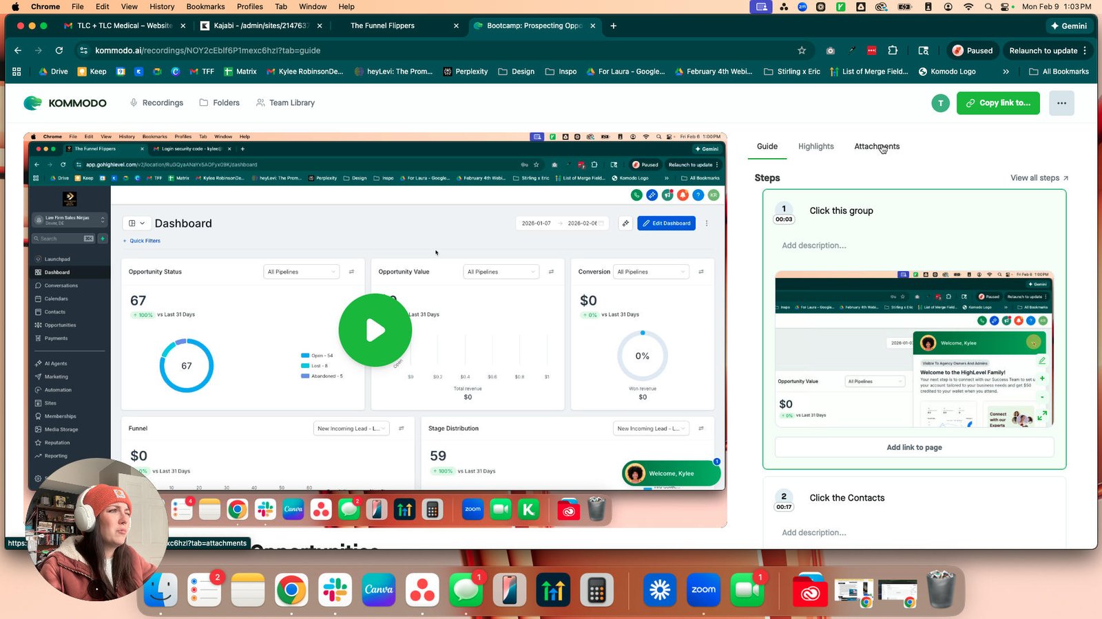
Task: Open the three-dot more options menu beside Copy link to
Action: 1061,103
